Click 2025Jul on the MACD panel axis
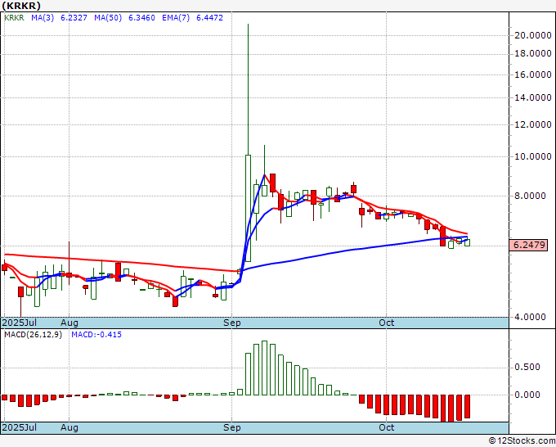 click(20, 427)
